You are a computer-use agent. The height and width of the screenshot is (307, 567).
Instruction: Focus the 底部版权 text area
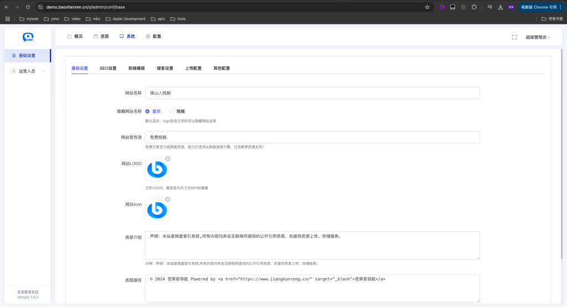(x=312, y=288)
